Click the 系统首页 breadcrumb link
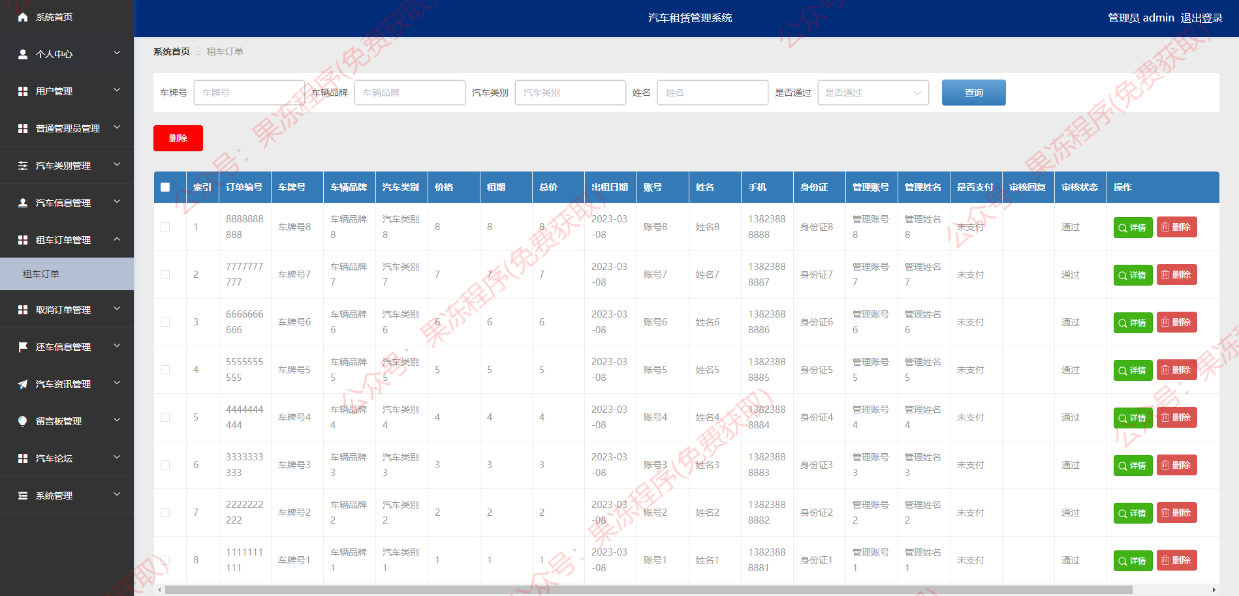The height and width of the screenshot is (596, 1239). pos(171,52)
